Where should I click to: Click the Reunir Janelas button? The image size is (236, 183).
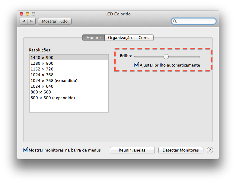(132, 150)
